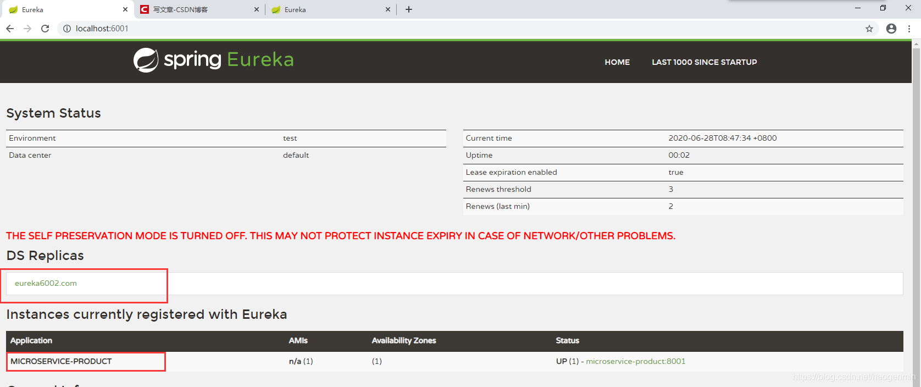This screenshot has height=387, width=921.
Task: Click the Renews threshold value 3
Action: pyautogui.click(x=671, y=189)
